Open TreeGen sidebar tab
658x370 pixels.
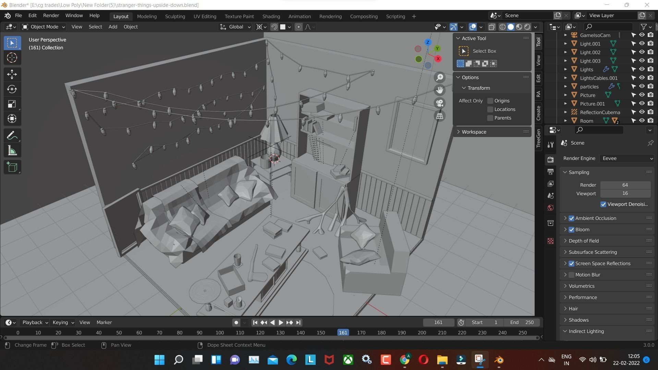click(x=538, y=138)
